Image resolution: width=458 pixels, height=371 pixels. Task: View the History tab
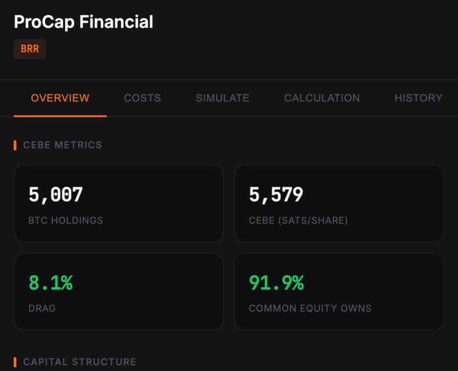418,98
